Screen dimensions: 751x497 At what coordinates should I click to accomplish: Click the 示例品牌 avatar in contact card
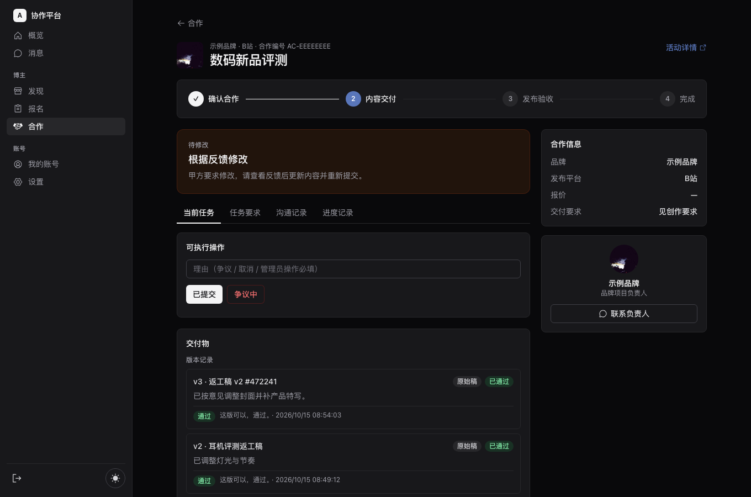pyautogui.click(x=624, y=259)
